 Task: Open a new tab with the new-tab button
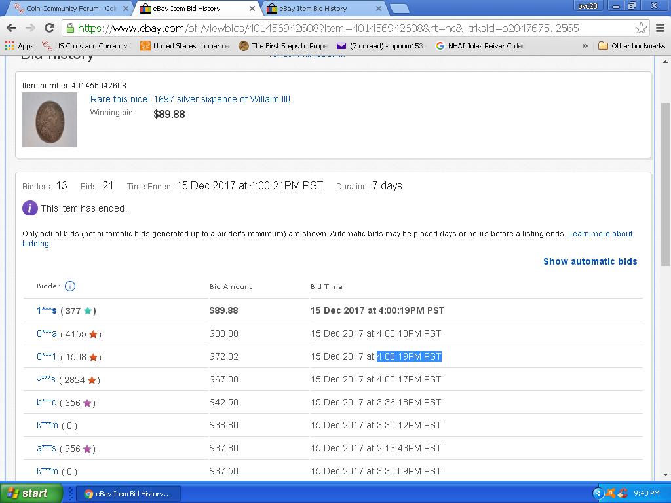(x=400, y=9)
